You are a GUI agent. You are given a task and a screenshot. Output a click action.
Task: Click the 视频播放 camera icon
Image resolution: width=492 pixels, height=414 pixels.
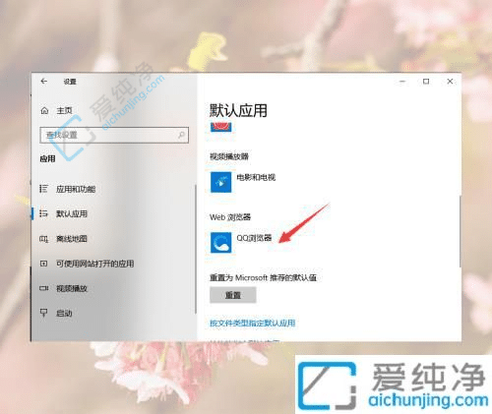click(43, 288)
